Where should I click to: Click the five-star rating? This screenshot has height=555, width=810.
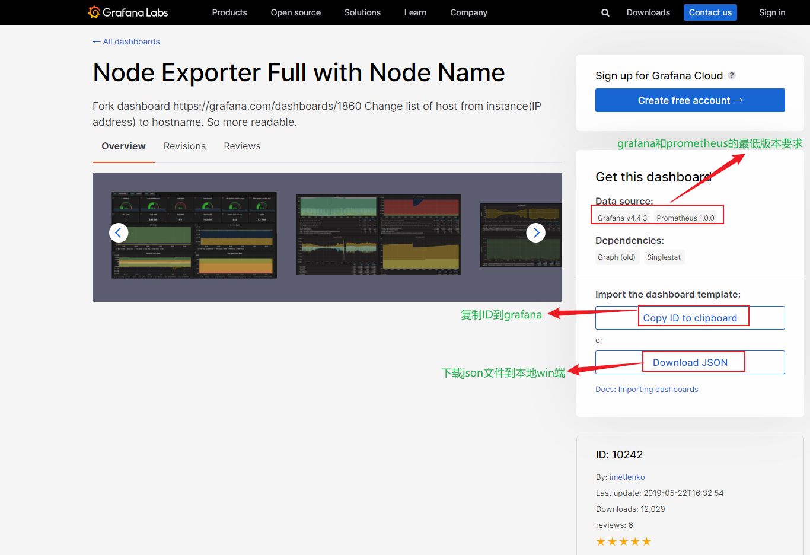624,541
